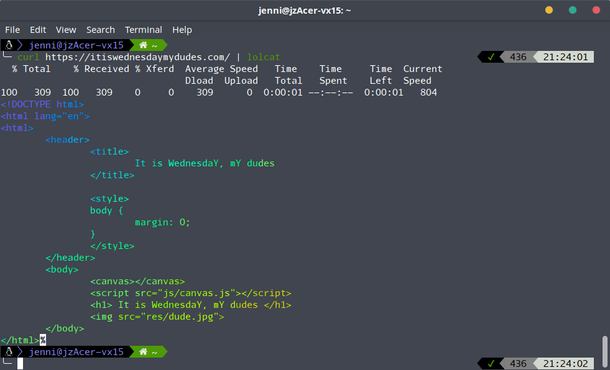Click the 'Current' speed column header

(x=422, y=69)
